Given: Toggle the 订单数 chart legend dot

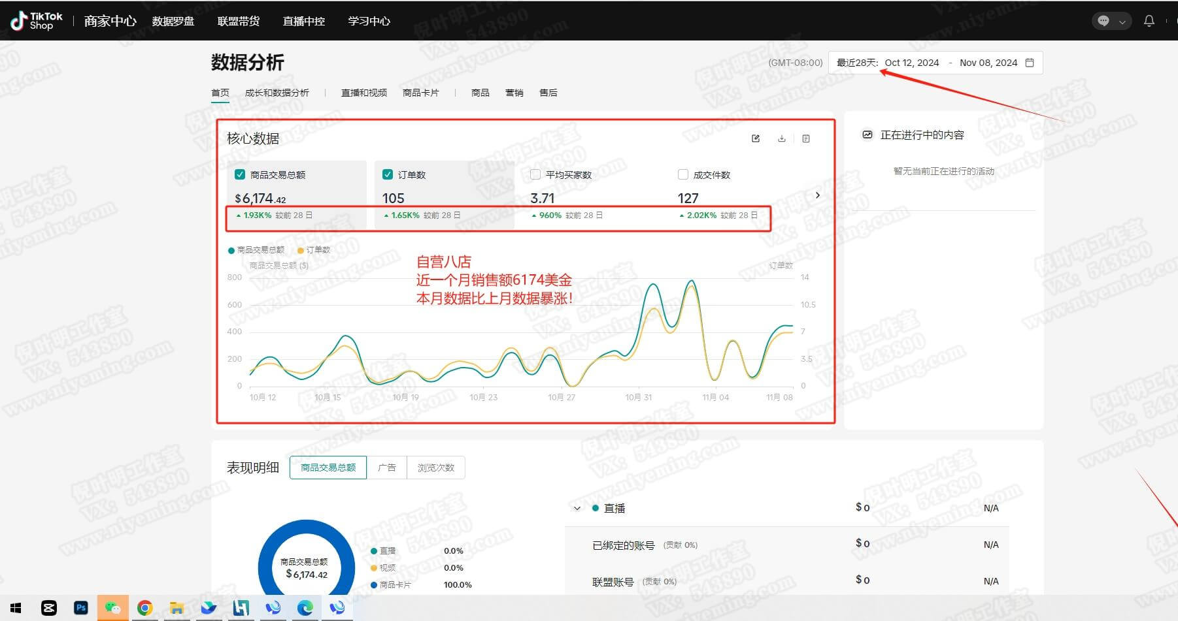Looking at the screenshot, I should point(301,250).
